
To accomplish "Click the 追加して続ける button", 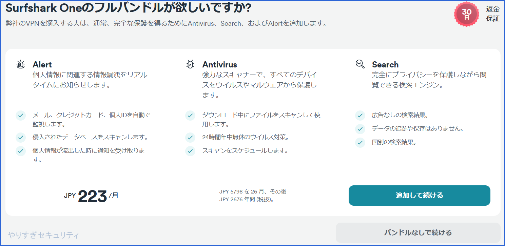I will 420,196.
